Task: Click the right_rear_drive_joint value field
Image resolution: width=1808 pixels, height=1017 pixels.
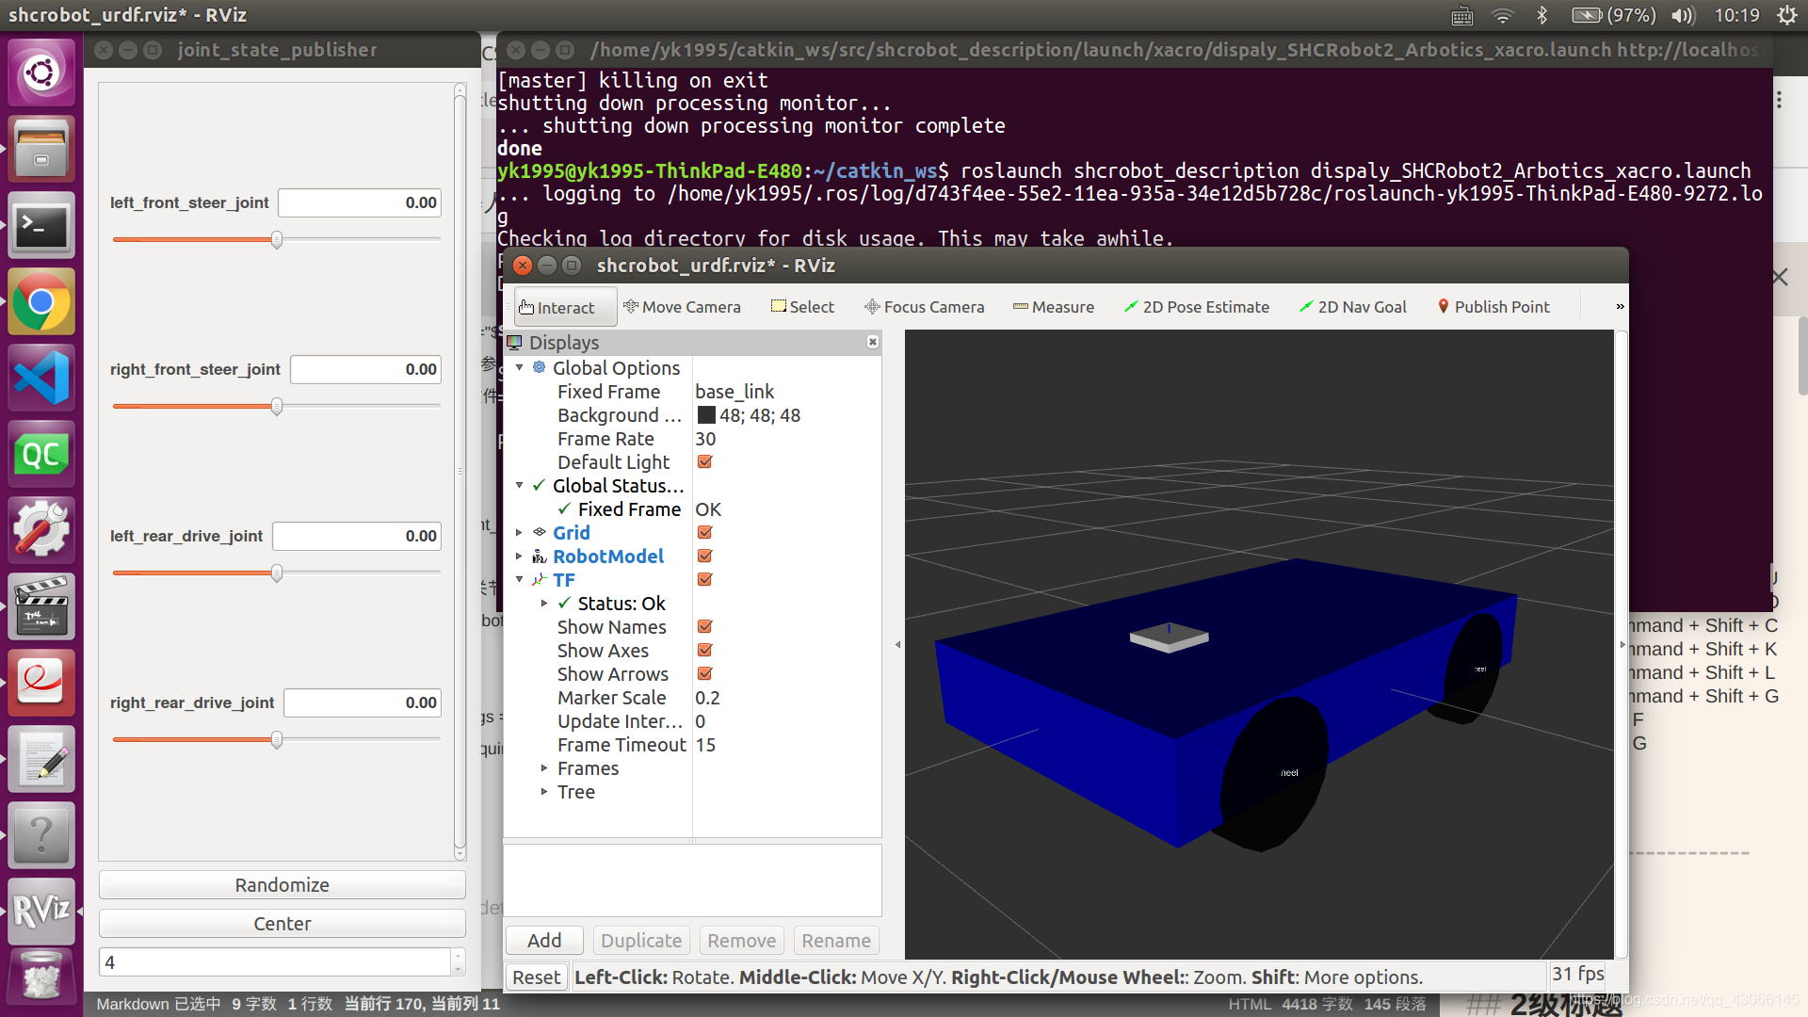Action: coord(362,702)
